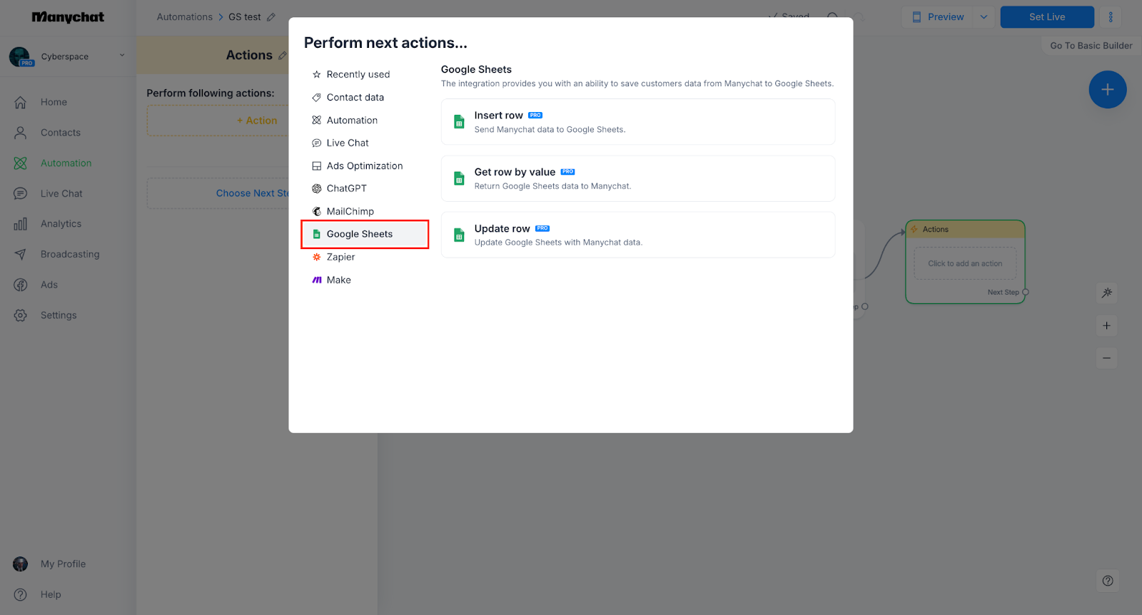Select the Insert row Google Sheets action
The image size is (1142, 615).
tap(637, 122)
